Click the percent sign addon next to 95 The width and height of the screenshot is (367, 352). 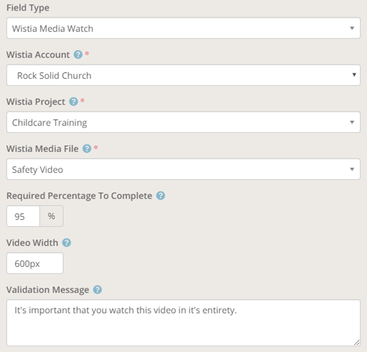tap(51, 216)
